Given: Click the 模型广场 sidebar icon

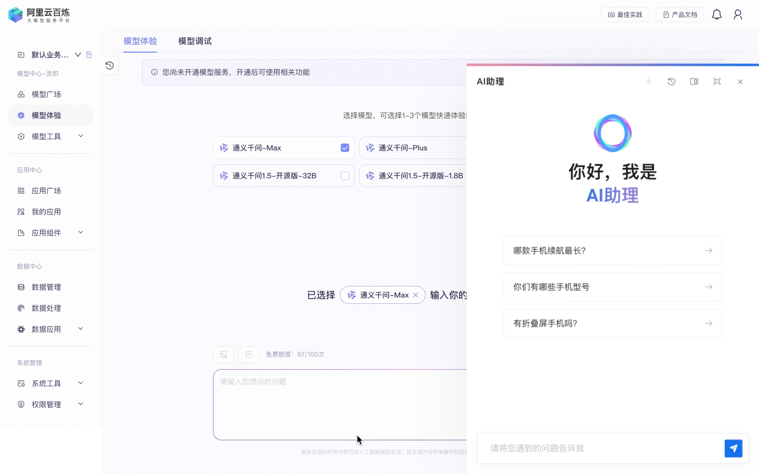Looking at the screenshot, I should (x=21, y=94).
